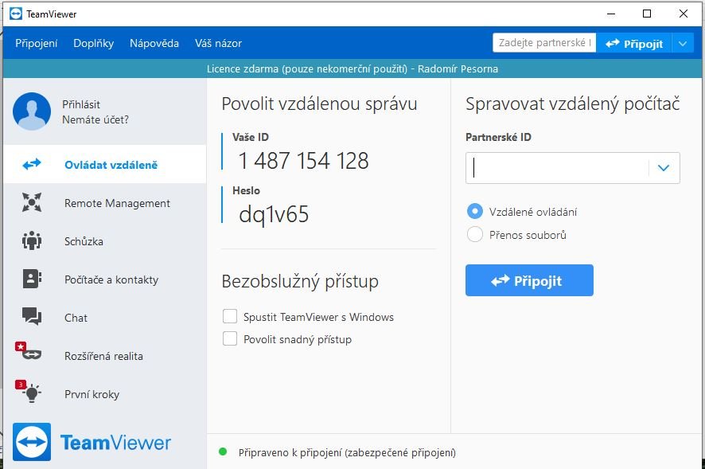This screenshot has height=469, width=705.
Task: Enable Spustit TeamViewer s Windows
Action: point(230,316)
